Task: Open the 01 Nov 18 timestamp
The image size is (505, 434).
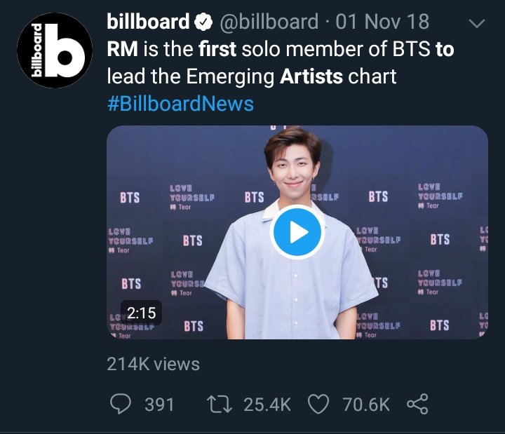Action: click(x=383, y=22)
